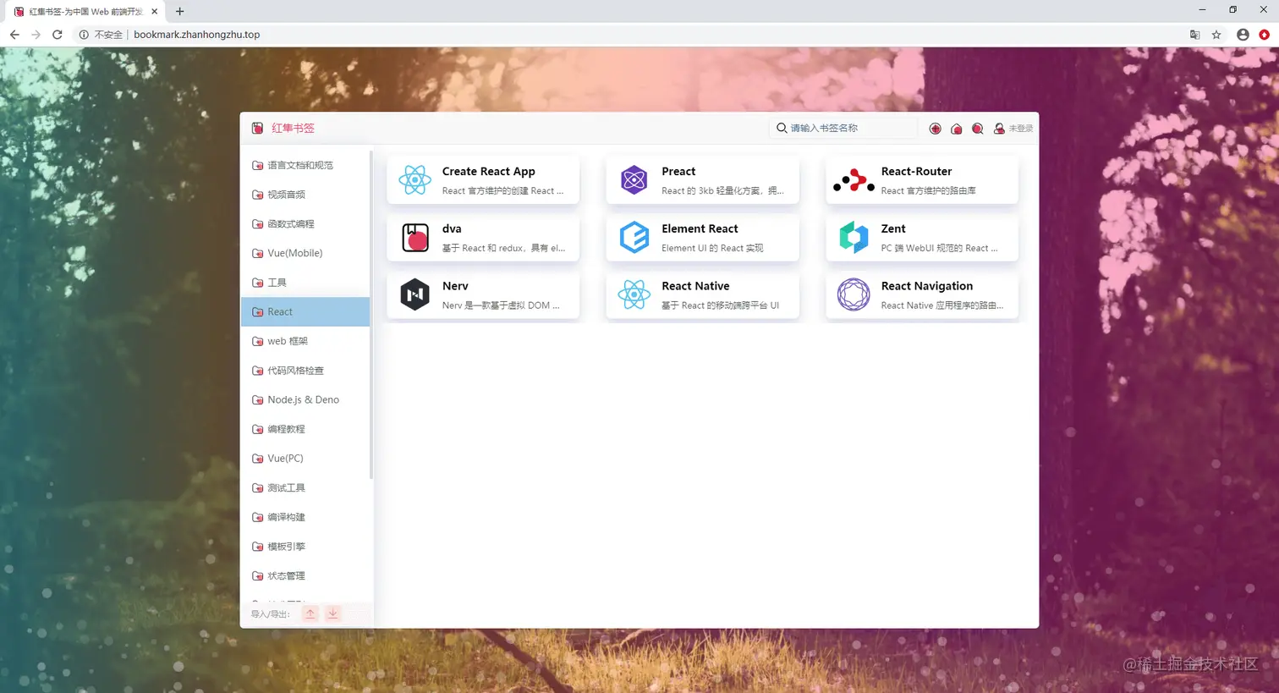Click the add bookmark plus icon
Viewport: 1279px width, 693px height.
(935, 129)
